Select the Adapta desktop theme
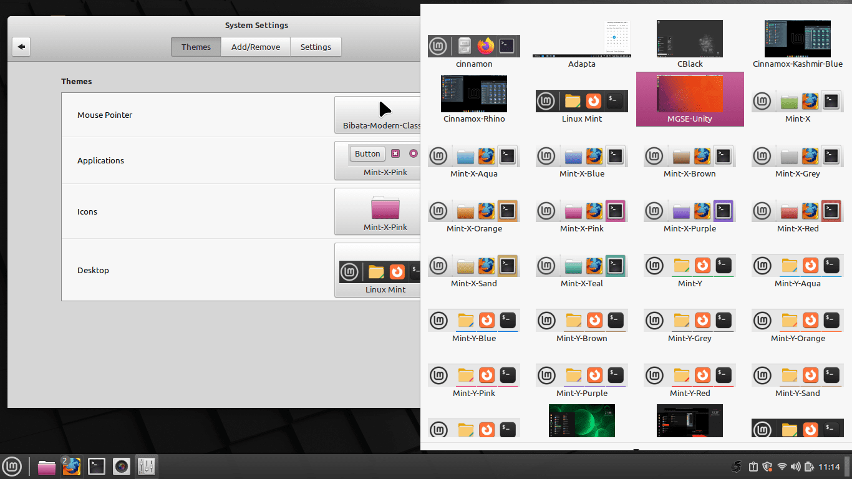The height and width of the screenshot is (479, 852). [x=582, y=44]
